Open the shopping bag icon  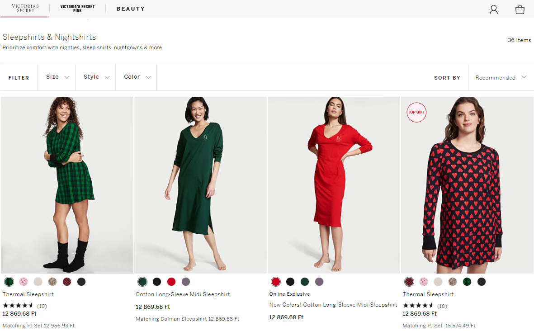520,9
